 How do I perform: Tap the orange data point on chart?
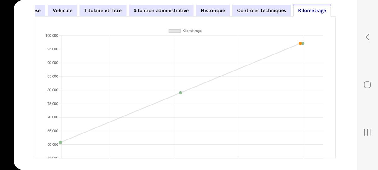pos(300,43)
